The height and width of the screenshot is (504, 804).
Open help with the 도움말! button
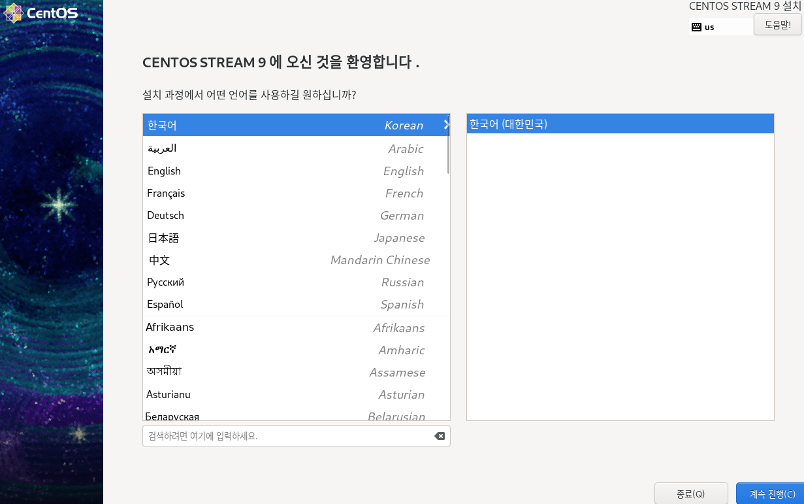coord(777,25)
